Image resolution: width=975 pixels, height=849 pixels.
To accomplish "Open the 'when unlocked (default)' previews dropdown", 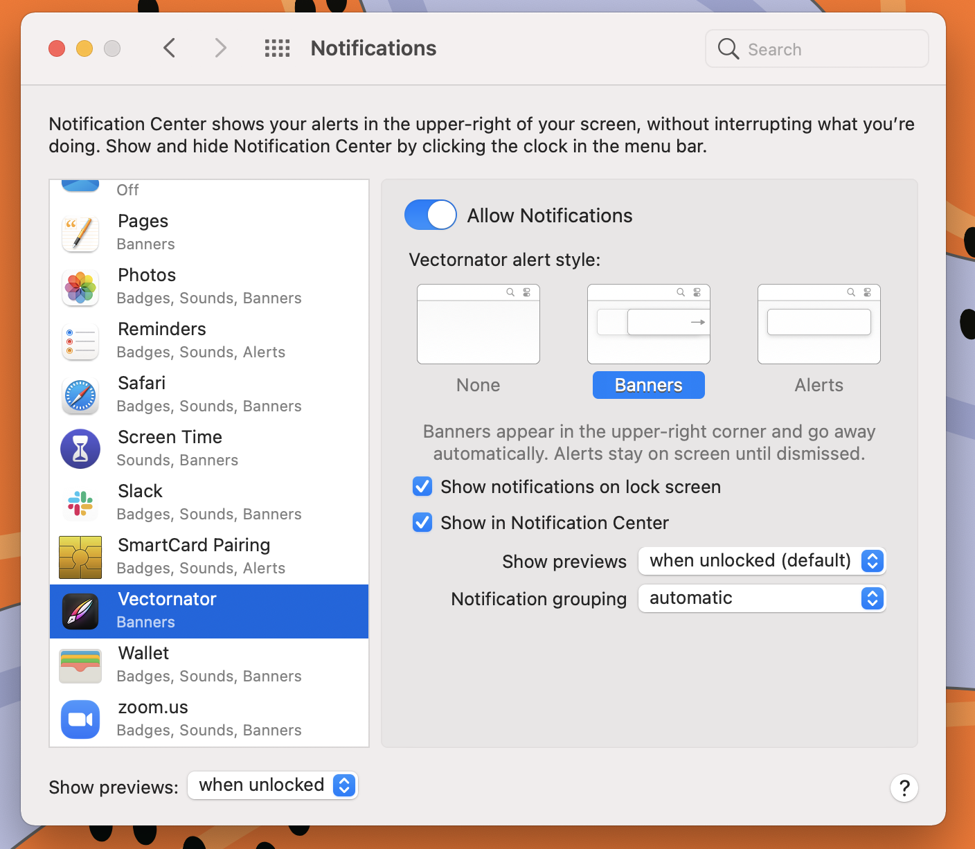I will click(x=762, y=560).
